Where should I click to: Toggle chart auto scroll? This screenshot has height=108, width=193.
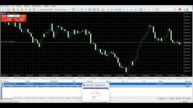(x=94, y=9)
